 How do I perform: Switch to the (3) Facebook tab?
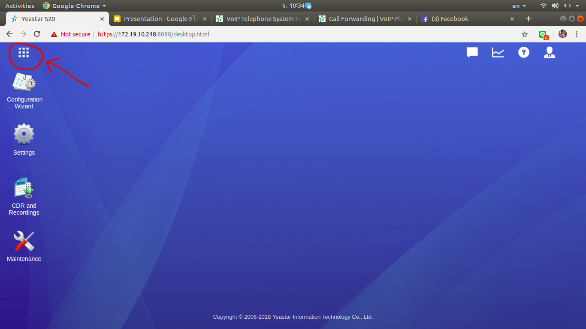click(x=468, y=19)
